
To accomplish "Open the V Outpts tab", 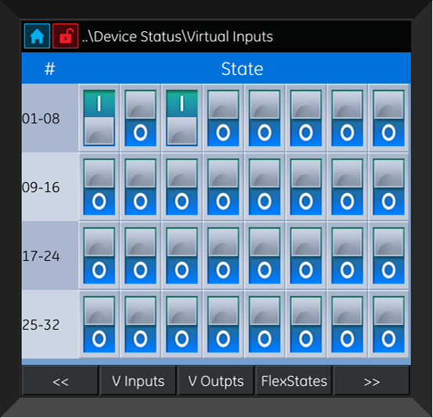I will 216,380.
